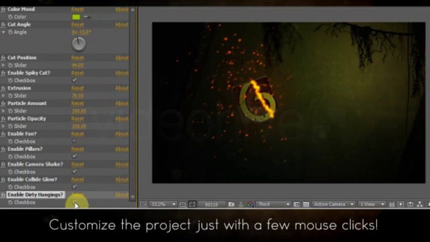
Task: Click the Particle Opacity value 100.00
Action: point(79,126)
